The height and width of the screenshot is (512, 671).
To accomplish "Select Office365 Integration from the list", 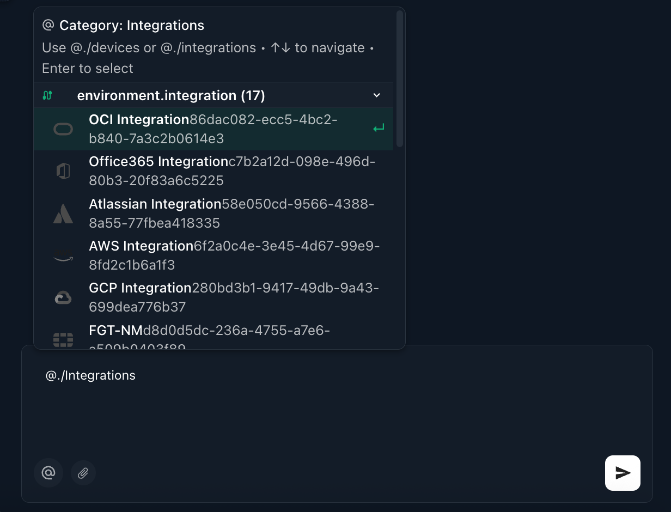I will coord(213,171).
